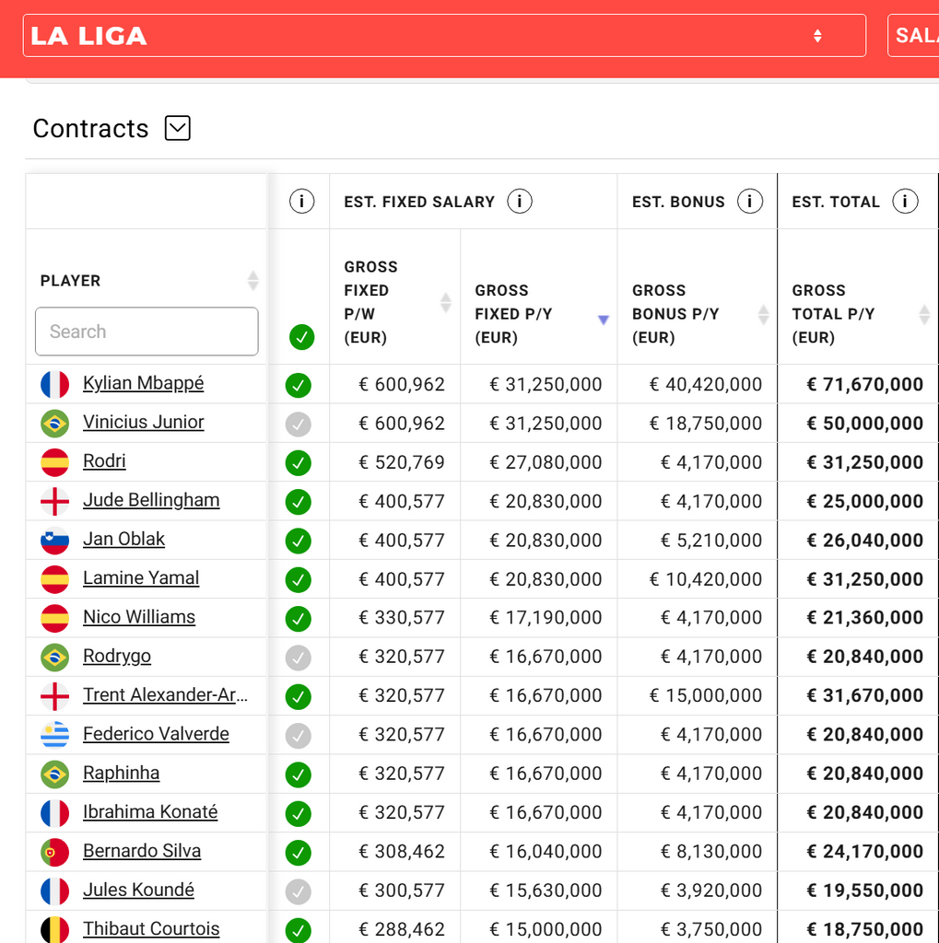
Task: Click Spain flag next to Rodri
Action: coord(54,462)
